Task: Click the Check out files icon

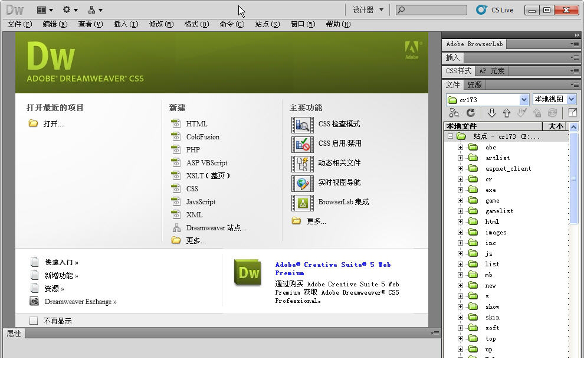Action: (x=522, y=113)
